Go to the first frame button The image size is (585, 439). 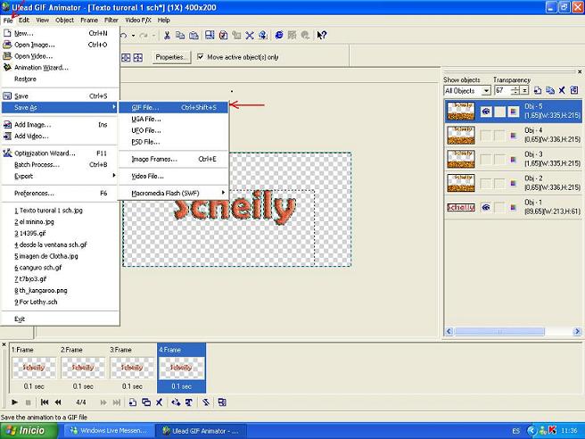45,402
